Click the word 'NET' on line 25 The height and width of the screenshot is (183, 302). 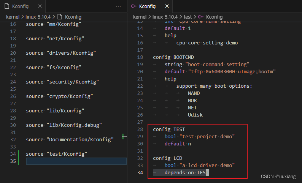click(x=192, y=108)
